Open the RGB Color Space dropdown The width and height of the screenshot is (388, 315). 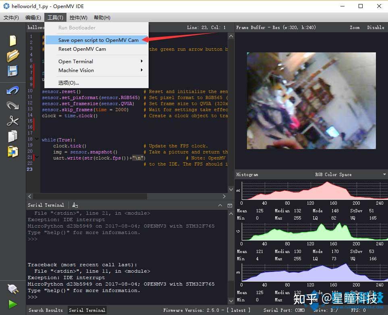384,174
